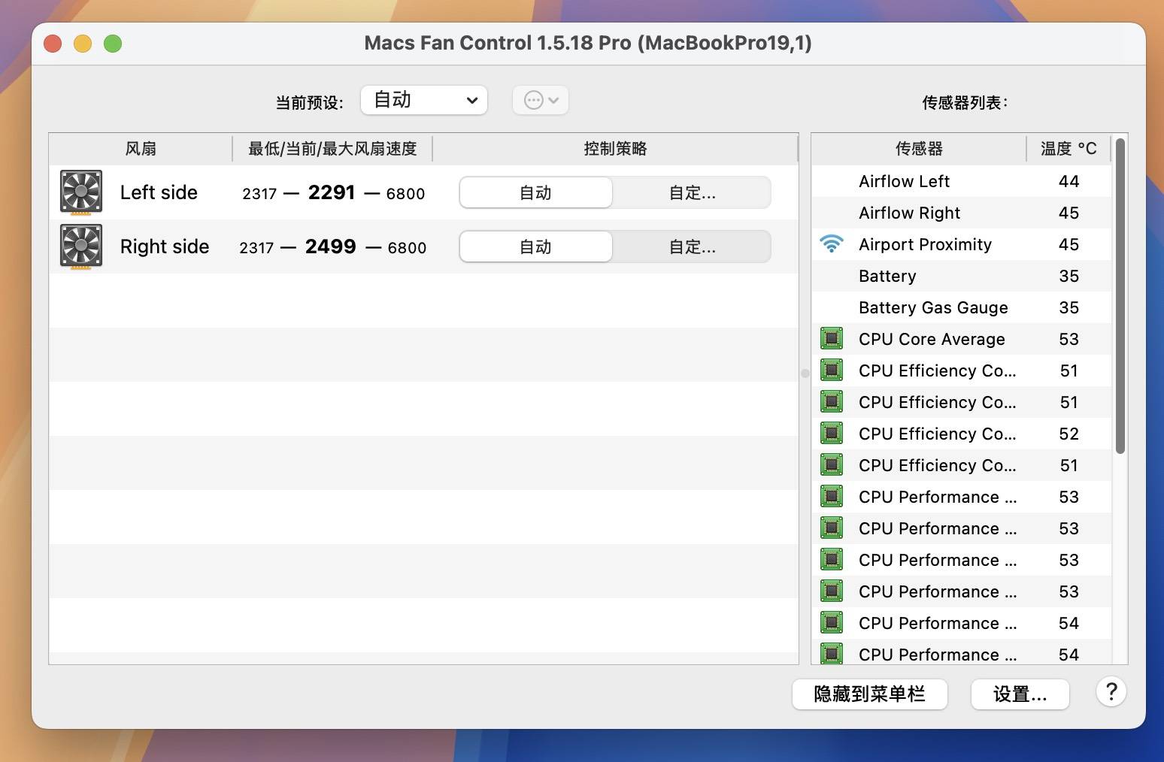Click the ellipsis icon beside the preset dropdown
Viewport: 1164px width, 762px height.
pos(534,100)
